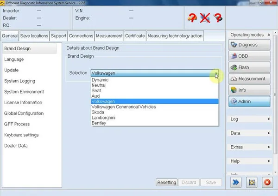
Task: Click the double arrow forward icon
Action: pos(236,182)
